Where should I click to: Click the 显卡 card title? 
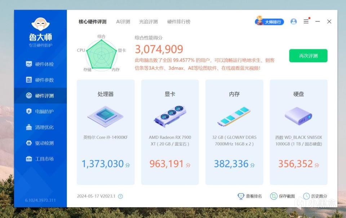[170, 94]
